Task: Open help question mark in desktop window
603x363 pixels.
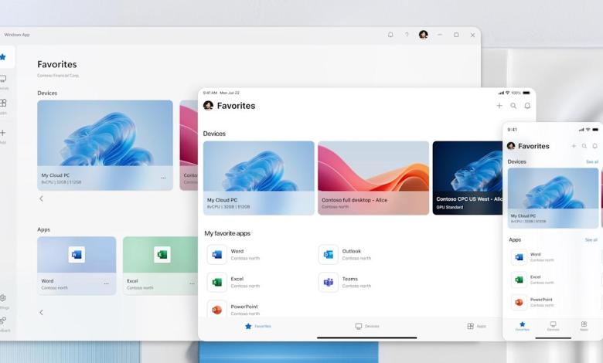Action: tap(407, 35)
